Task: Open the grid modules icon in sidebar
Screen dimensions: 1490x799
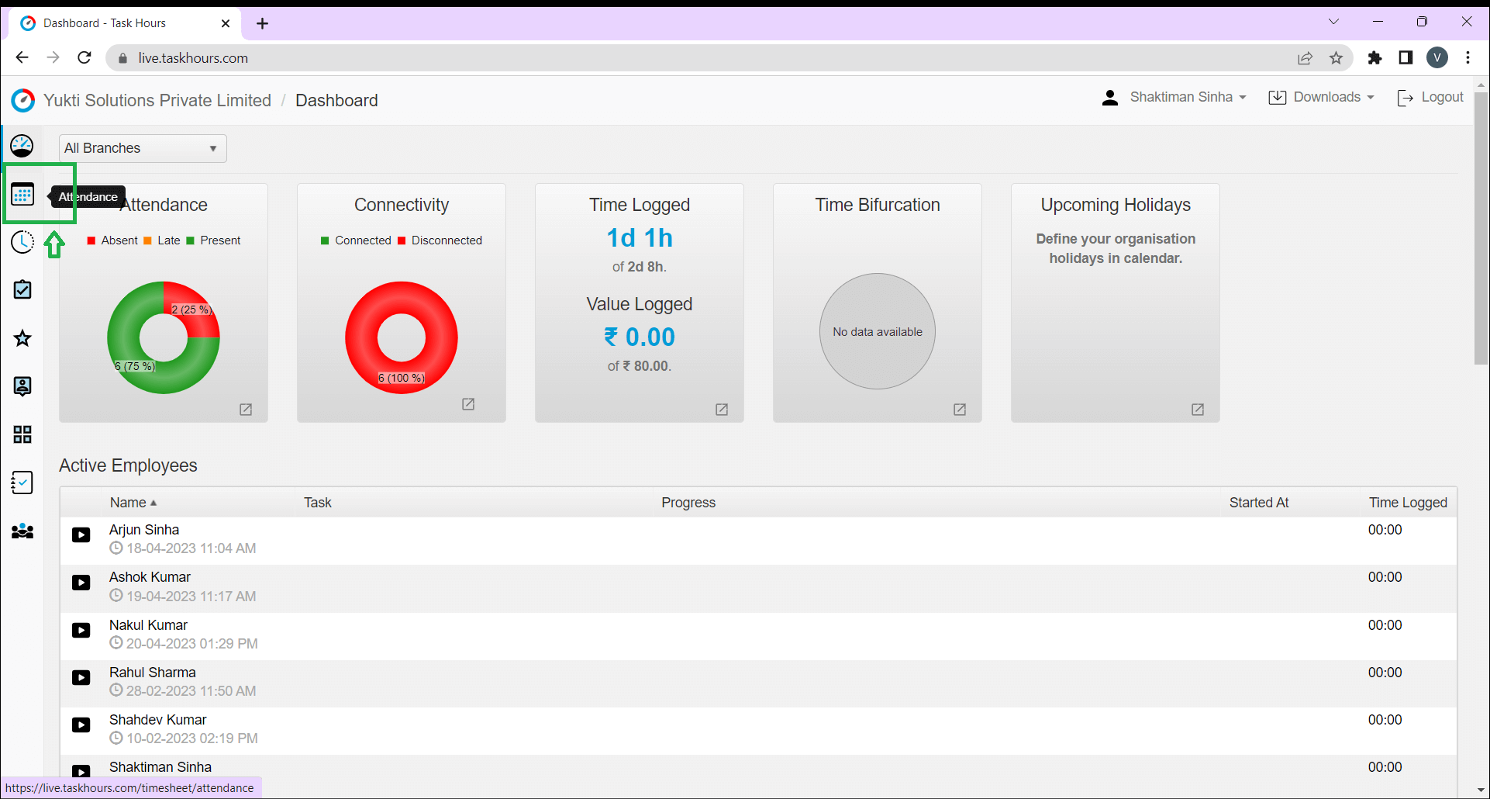Action: (x=22, y=434)
